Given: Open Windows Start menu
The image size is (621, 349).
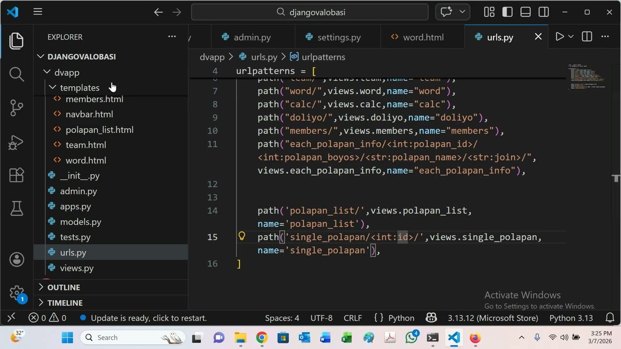Looking at the screenshot, I should (67, 337).
